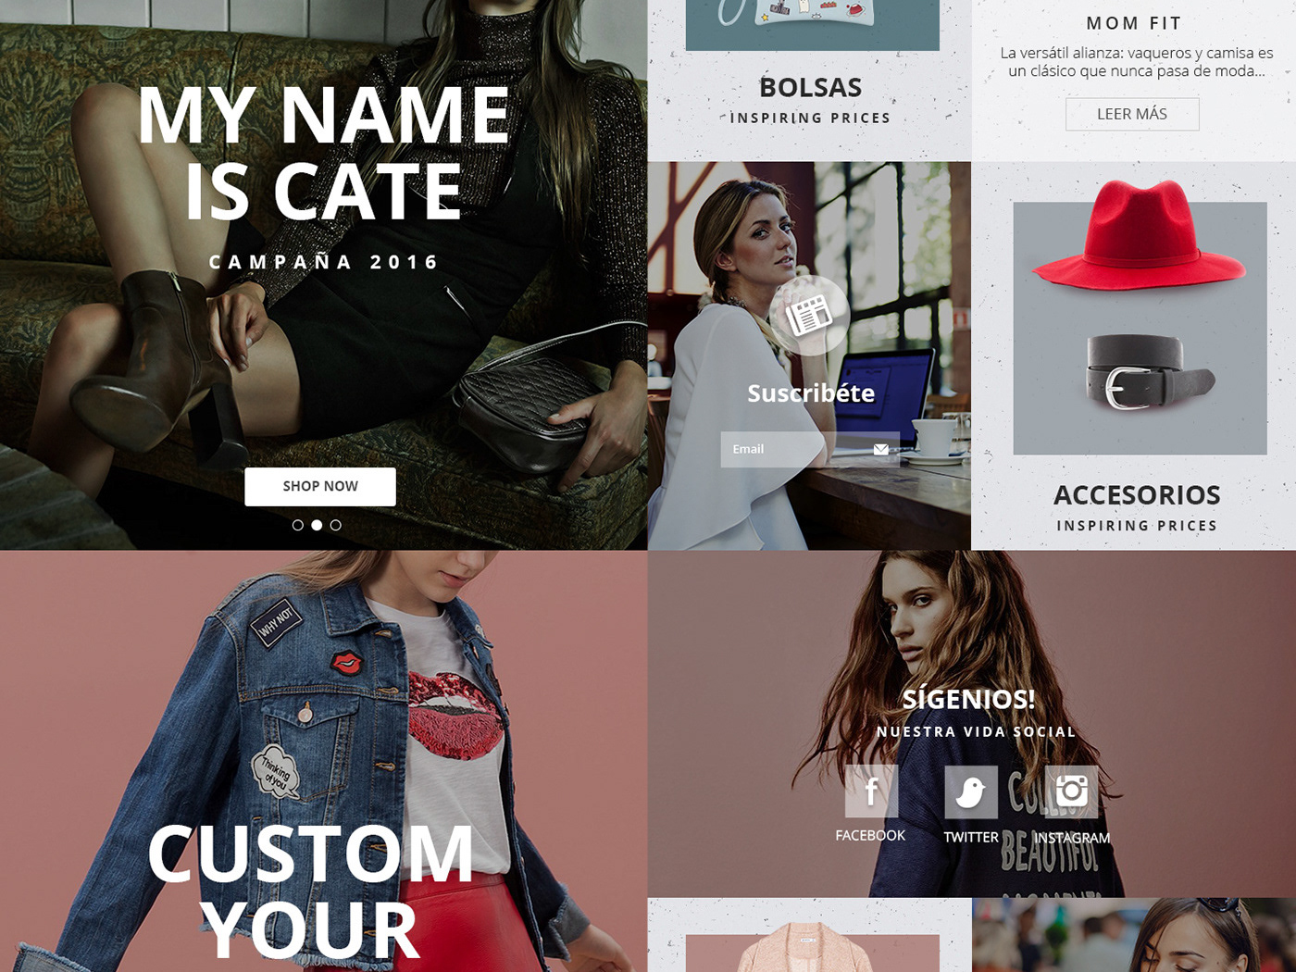Screen dimensions: 1296x972
Task: Click the FACEBOOK text label
Action: point(870,835)
